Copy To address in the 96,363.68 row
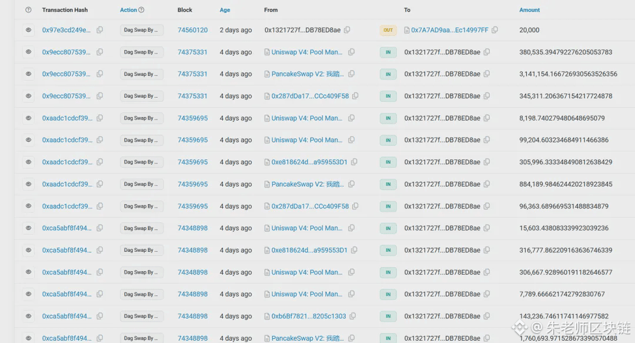 487,206
